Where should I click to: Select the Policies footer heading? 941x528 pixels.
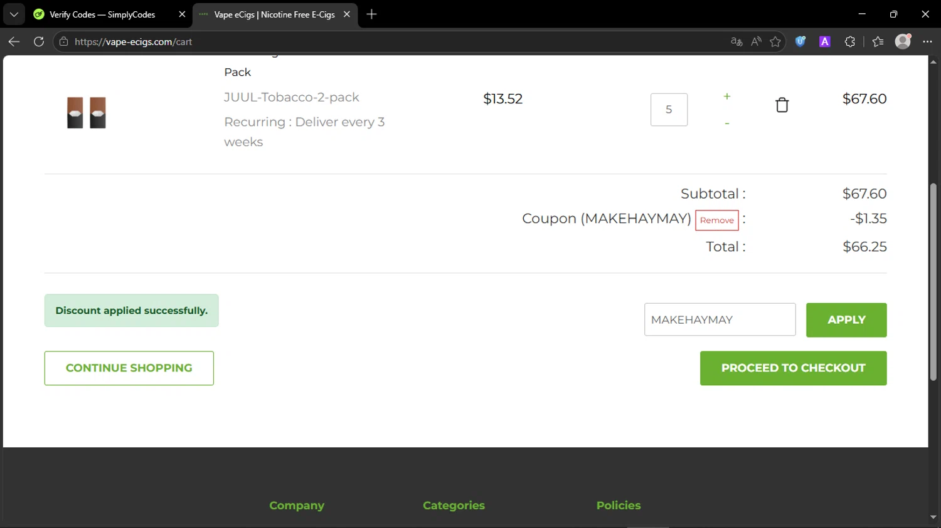coord(619,505)
